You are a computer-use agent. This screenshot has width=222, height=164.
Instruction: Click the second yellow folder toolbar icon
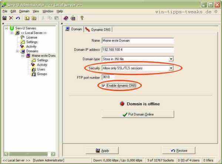(x=34, y=18)
